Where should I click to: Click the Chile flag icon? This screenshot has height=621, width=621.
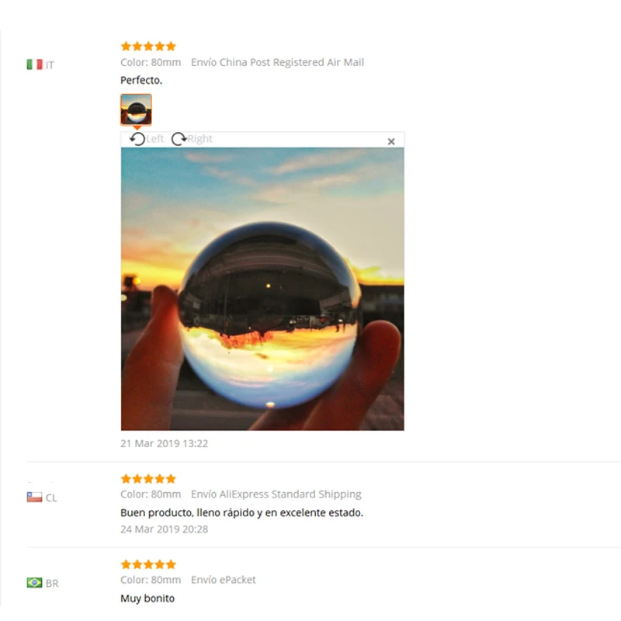click(34, 497)
